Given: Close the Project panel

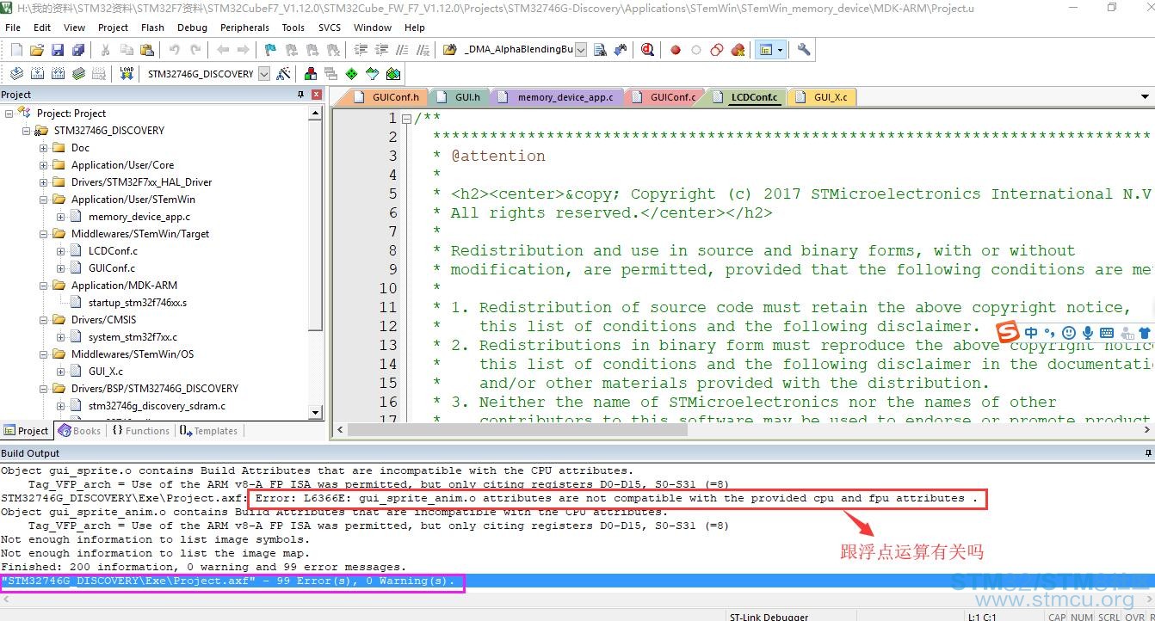Looking at the screenshot, I should [316, 95].
